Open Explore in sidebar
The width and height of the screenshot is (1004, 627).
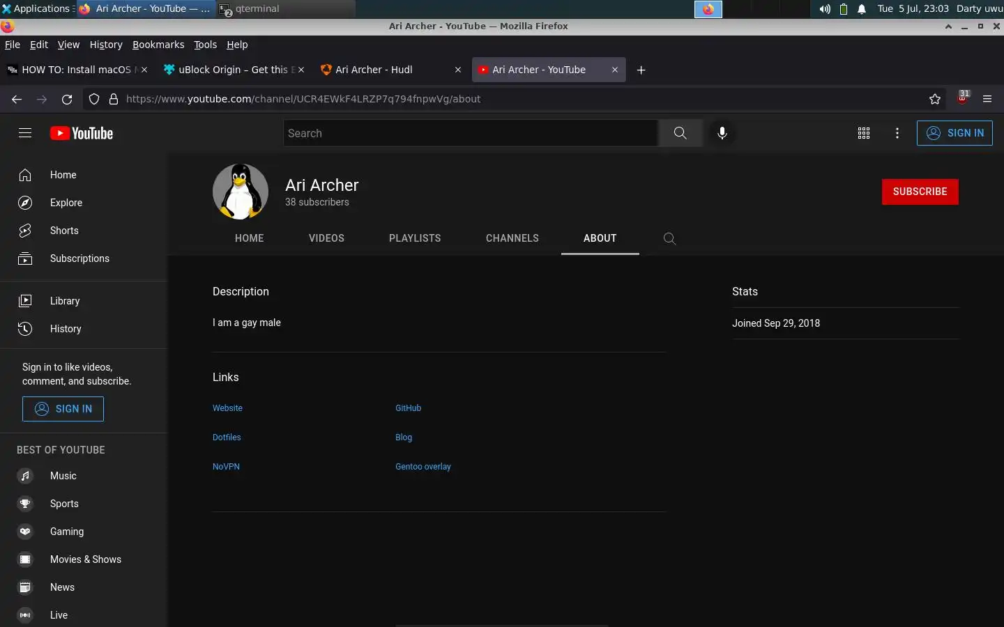tap(84, 203)
